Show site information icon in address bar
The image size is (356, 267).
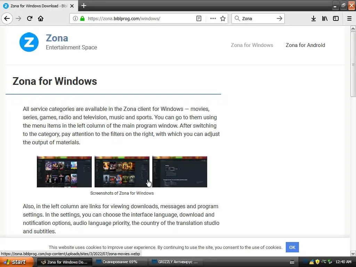(x=75, y=18)
